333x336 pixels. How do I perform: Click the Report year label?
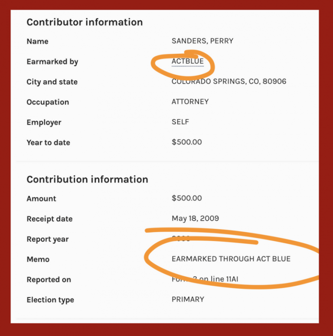[x=47, y=239]
